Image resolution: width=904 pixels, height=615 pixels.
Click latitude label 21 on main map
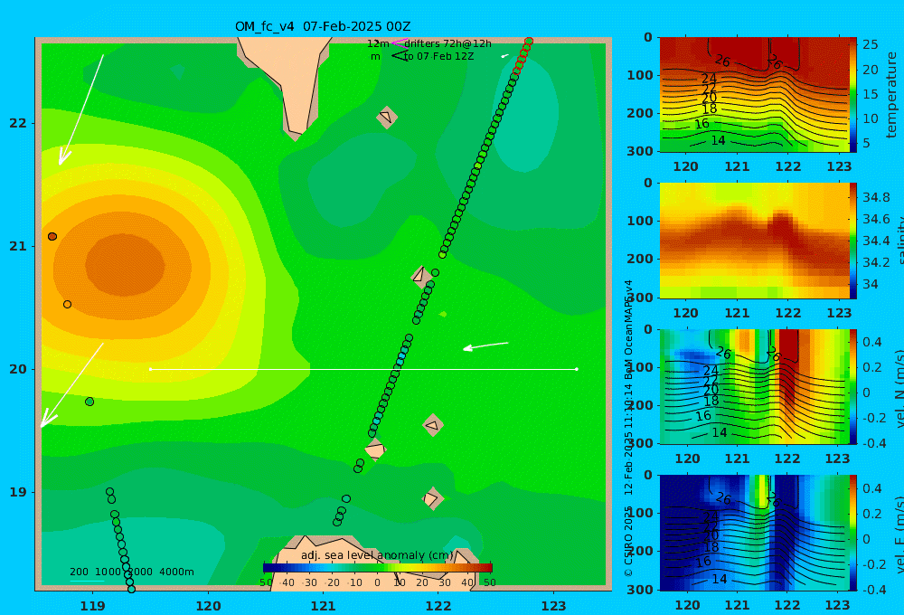pyautogui.click(x=18, y=246)
